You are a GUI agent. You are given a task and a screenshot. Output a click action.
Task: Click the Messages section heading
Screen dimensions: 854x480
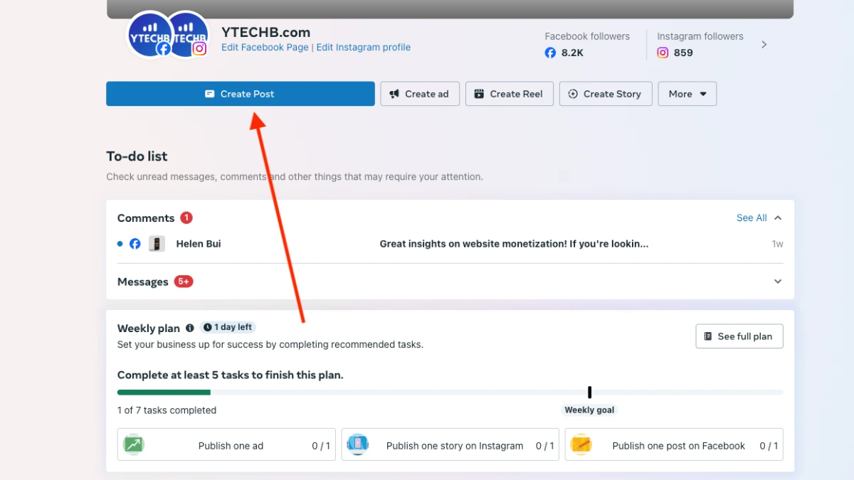coord(143,282)
